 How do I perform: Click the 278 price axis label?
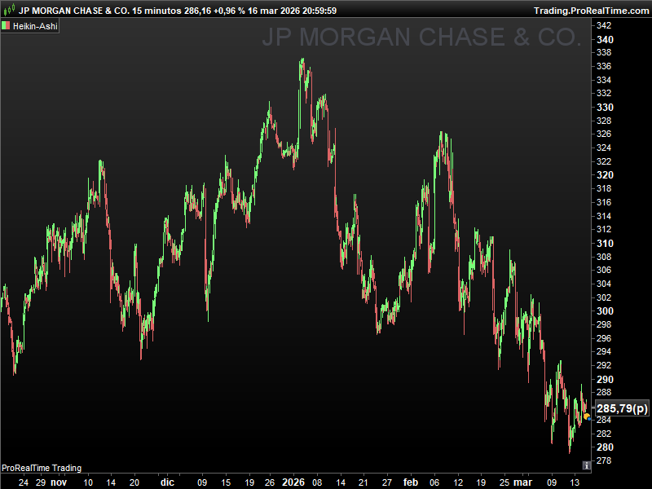[x=604, y=460]
